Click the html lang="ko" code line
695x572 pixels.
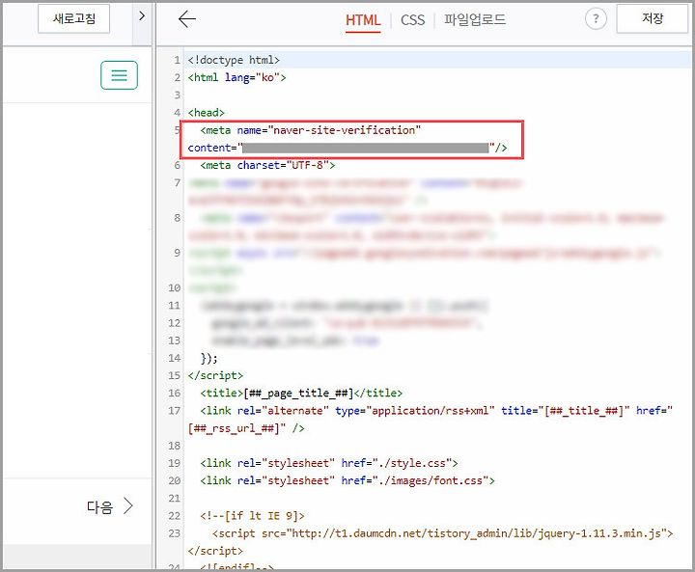pyautogui.click(x=236, y=77)
